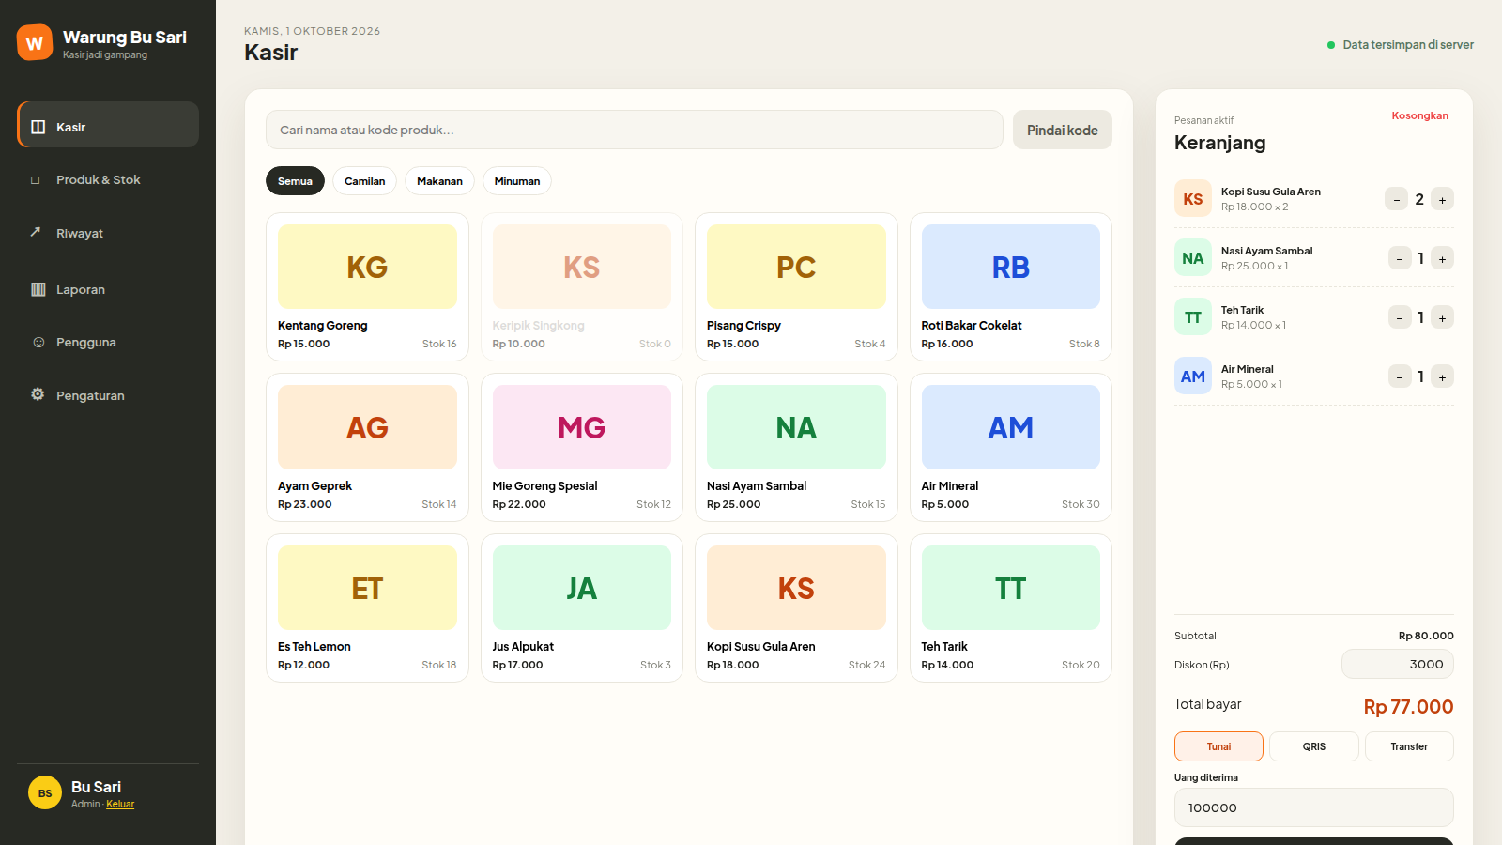1502x845 pixels.
Task: Click Kosongkan to empty the cart
Action: click(x=1419, y=115)
